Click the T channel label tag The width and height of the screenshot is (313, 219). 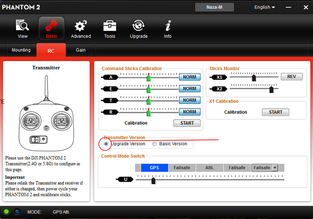click(110, 100)
